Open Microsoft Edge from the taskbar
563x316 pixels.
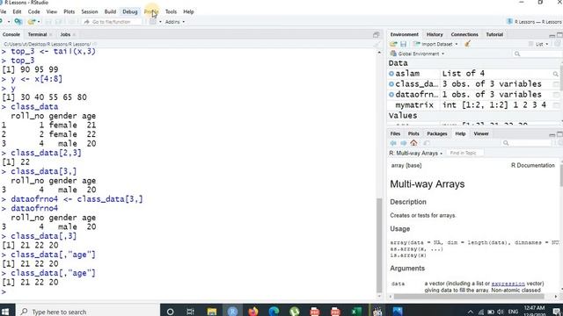pos(274,311)
